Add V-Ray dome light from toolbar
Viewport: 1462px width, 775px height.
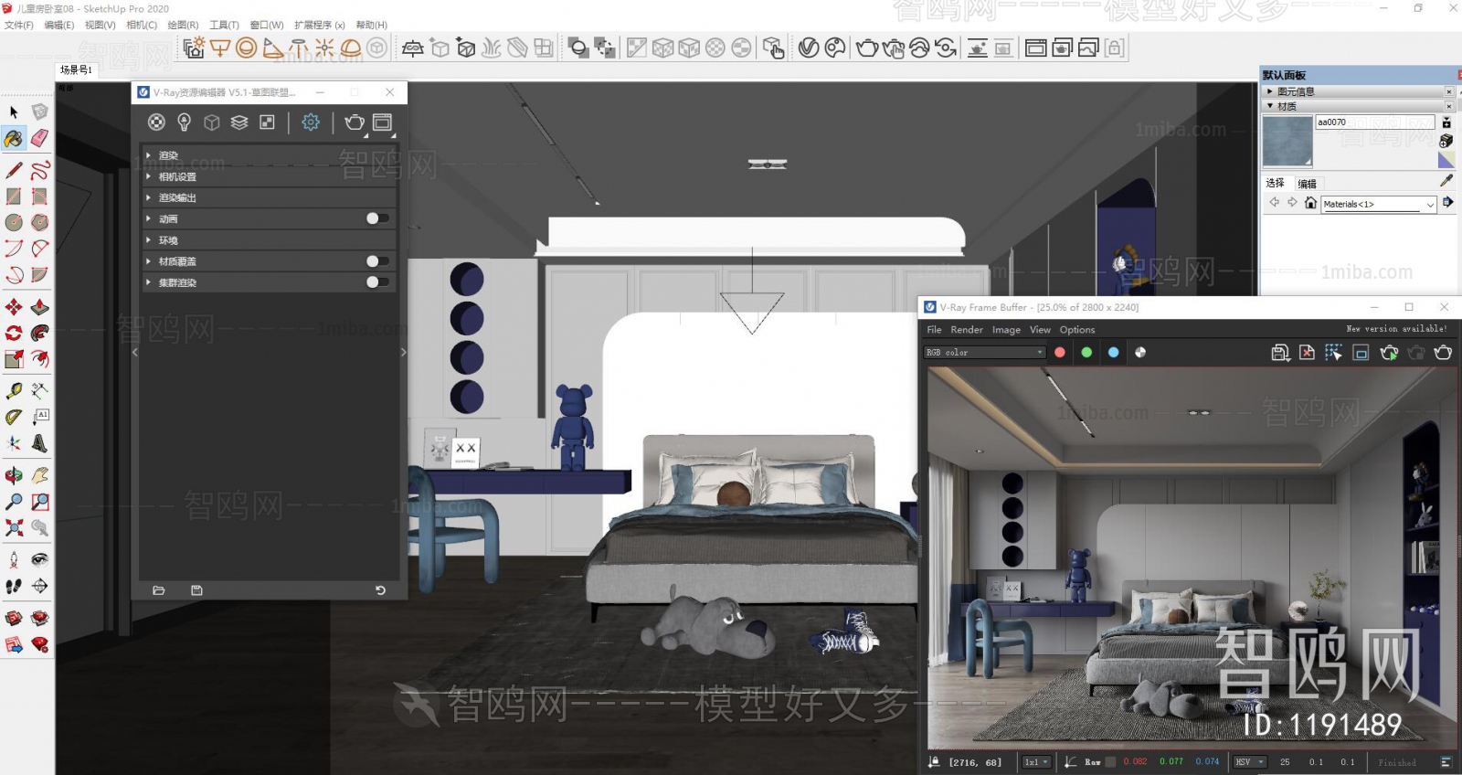click(x=351, y=48)
